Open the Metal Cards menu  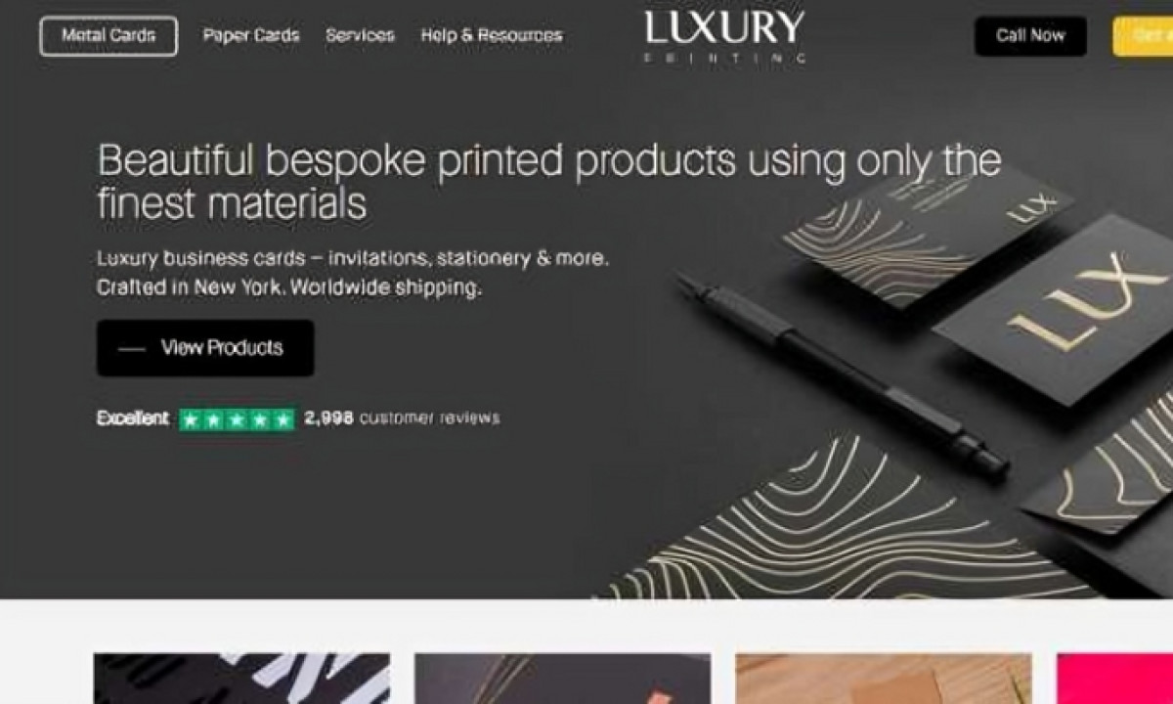pyautogui.click(x=109, y=36)
